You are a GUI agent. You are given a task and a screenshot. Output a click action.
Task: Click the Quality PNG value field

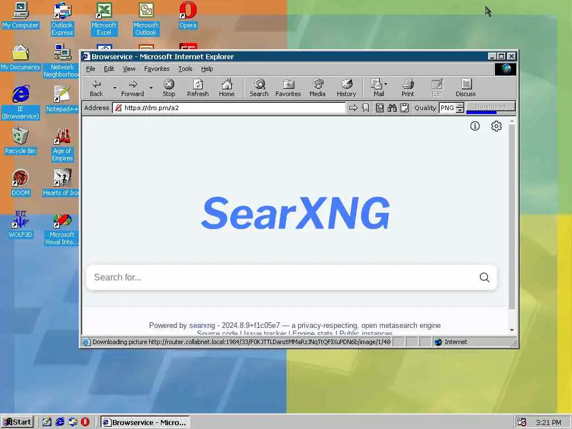[x=447, y=108]
